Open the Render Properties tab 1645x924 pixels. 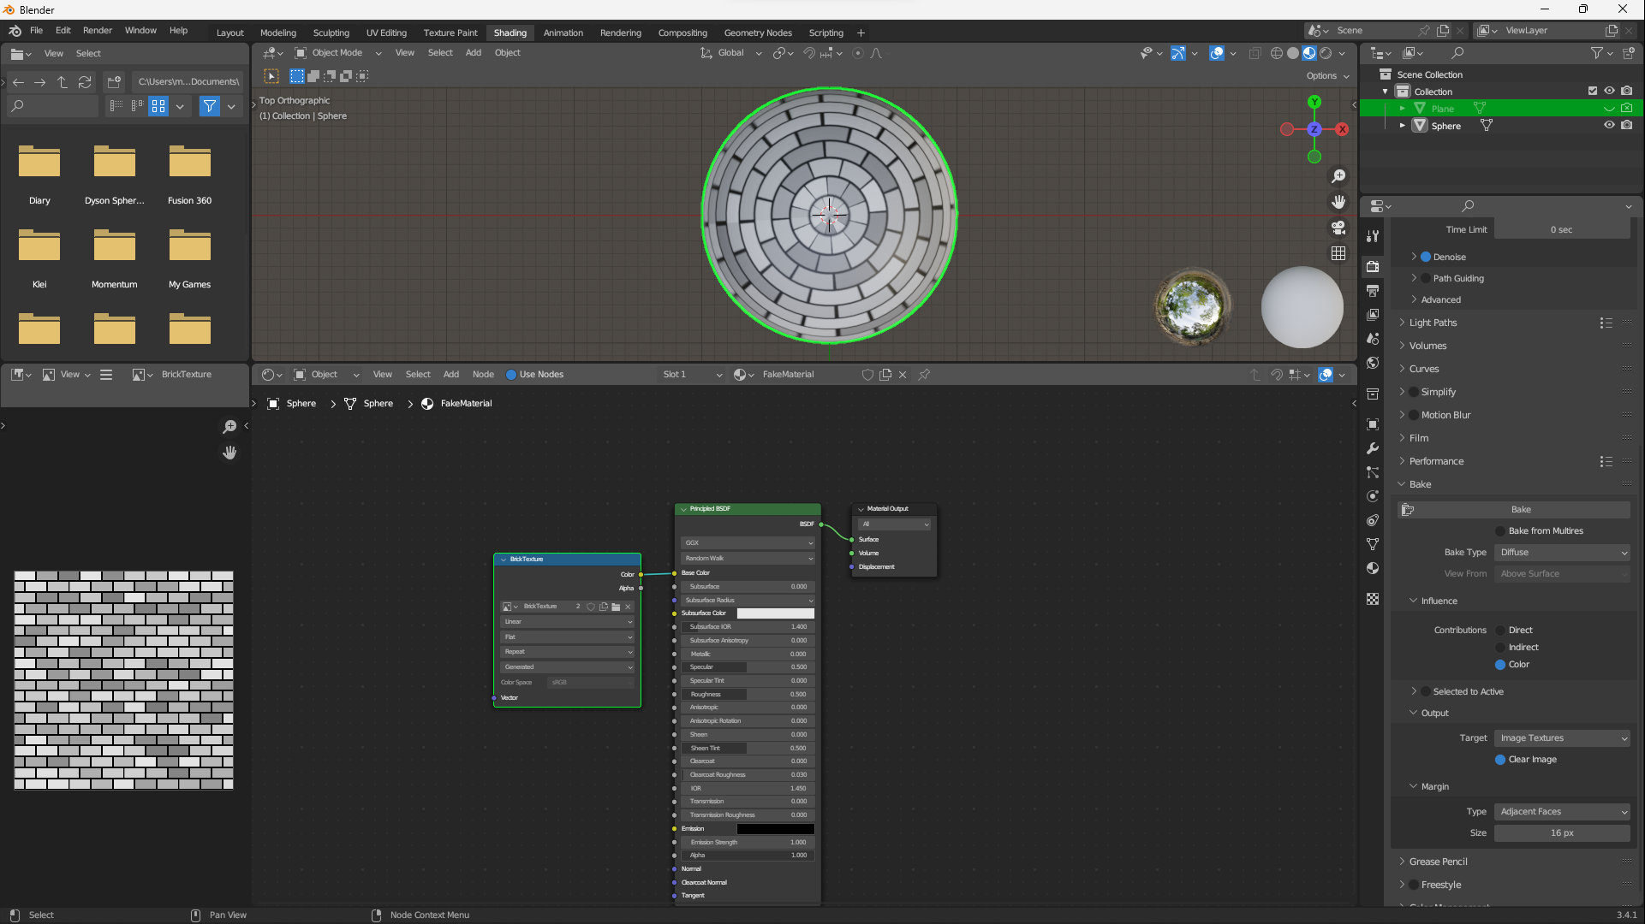pyautogui.click(x=1373, y=266)
